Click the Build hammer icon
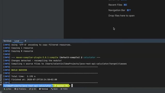The height and width of the screenshot is (93, 165). point(52,89)
